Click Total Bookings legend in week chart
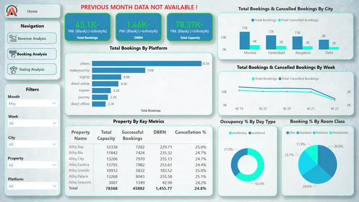Image resolution: width=359 pixels, height=202 pixels. pos(264,79)
